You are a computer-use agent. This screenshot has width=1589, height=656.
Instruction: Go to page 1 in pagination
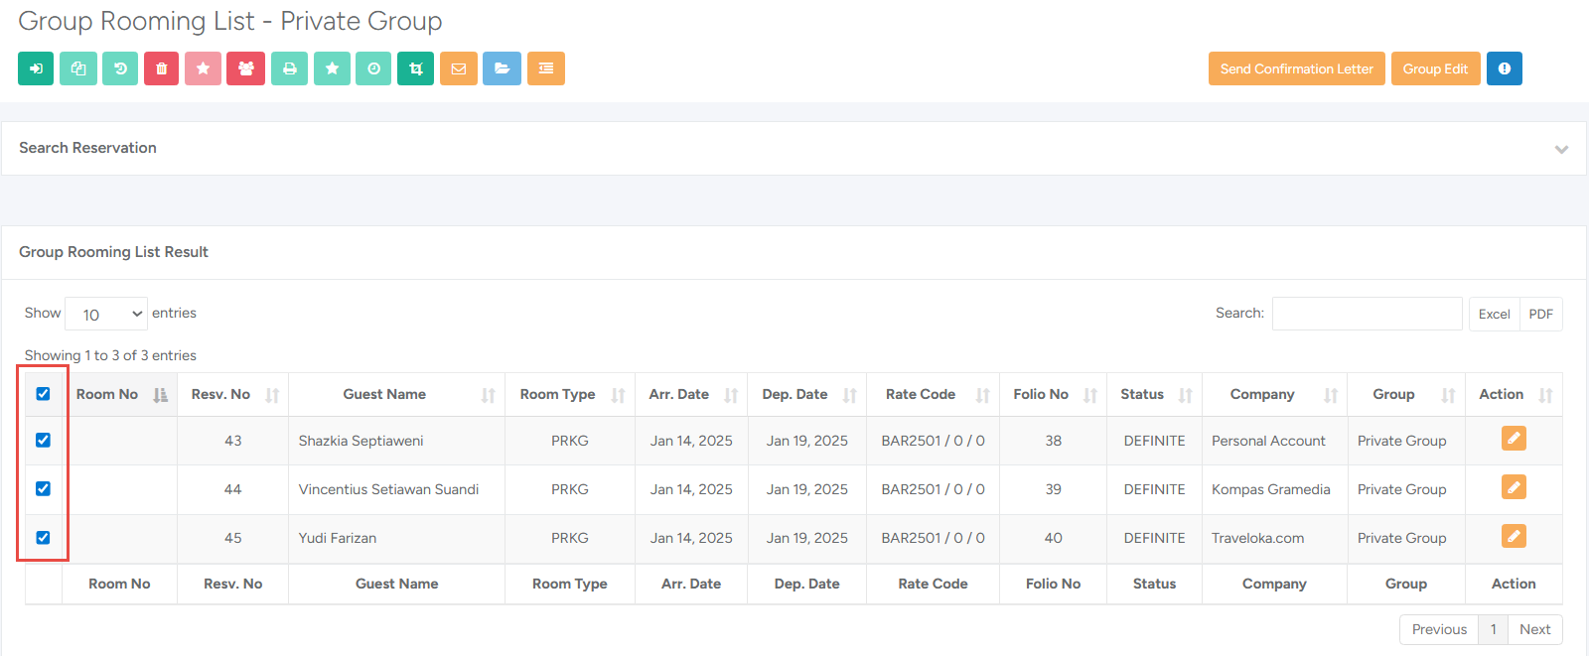point(1493,629)
